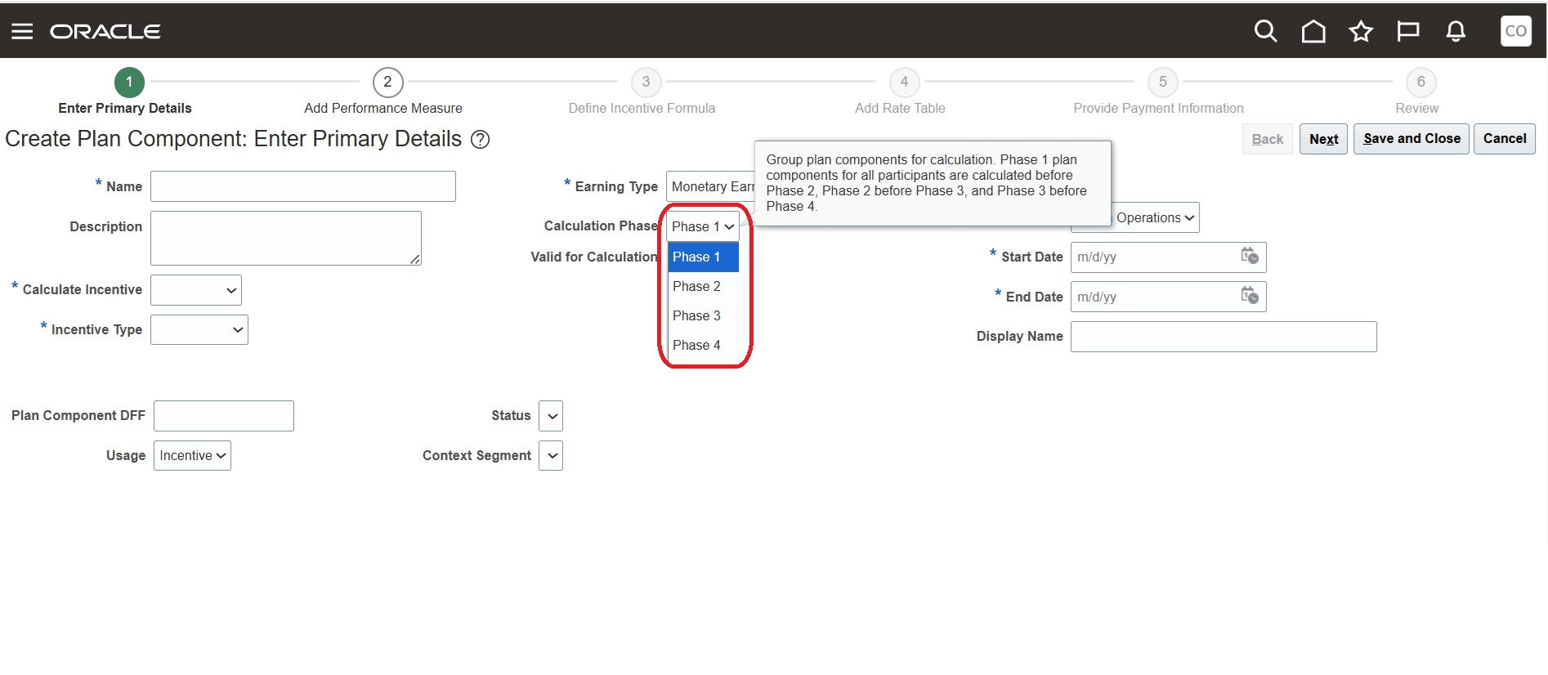Open the search icon in header
Image resolution: width=1548 pixels, height=675 pixels.
pos(1265,31)
